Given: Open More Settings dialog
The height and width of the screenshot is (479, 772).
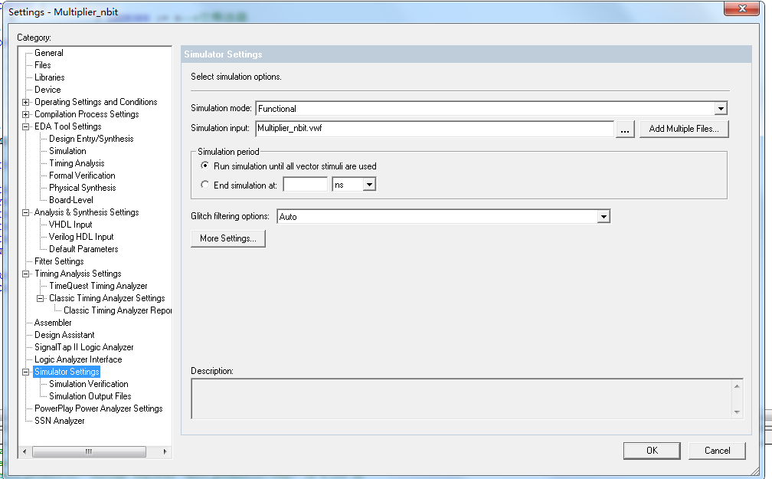Looking at the screenshot, I should pos(228,238).
